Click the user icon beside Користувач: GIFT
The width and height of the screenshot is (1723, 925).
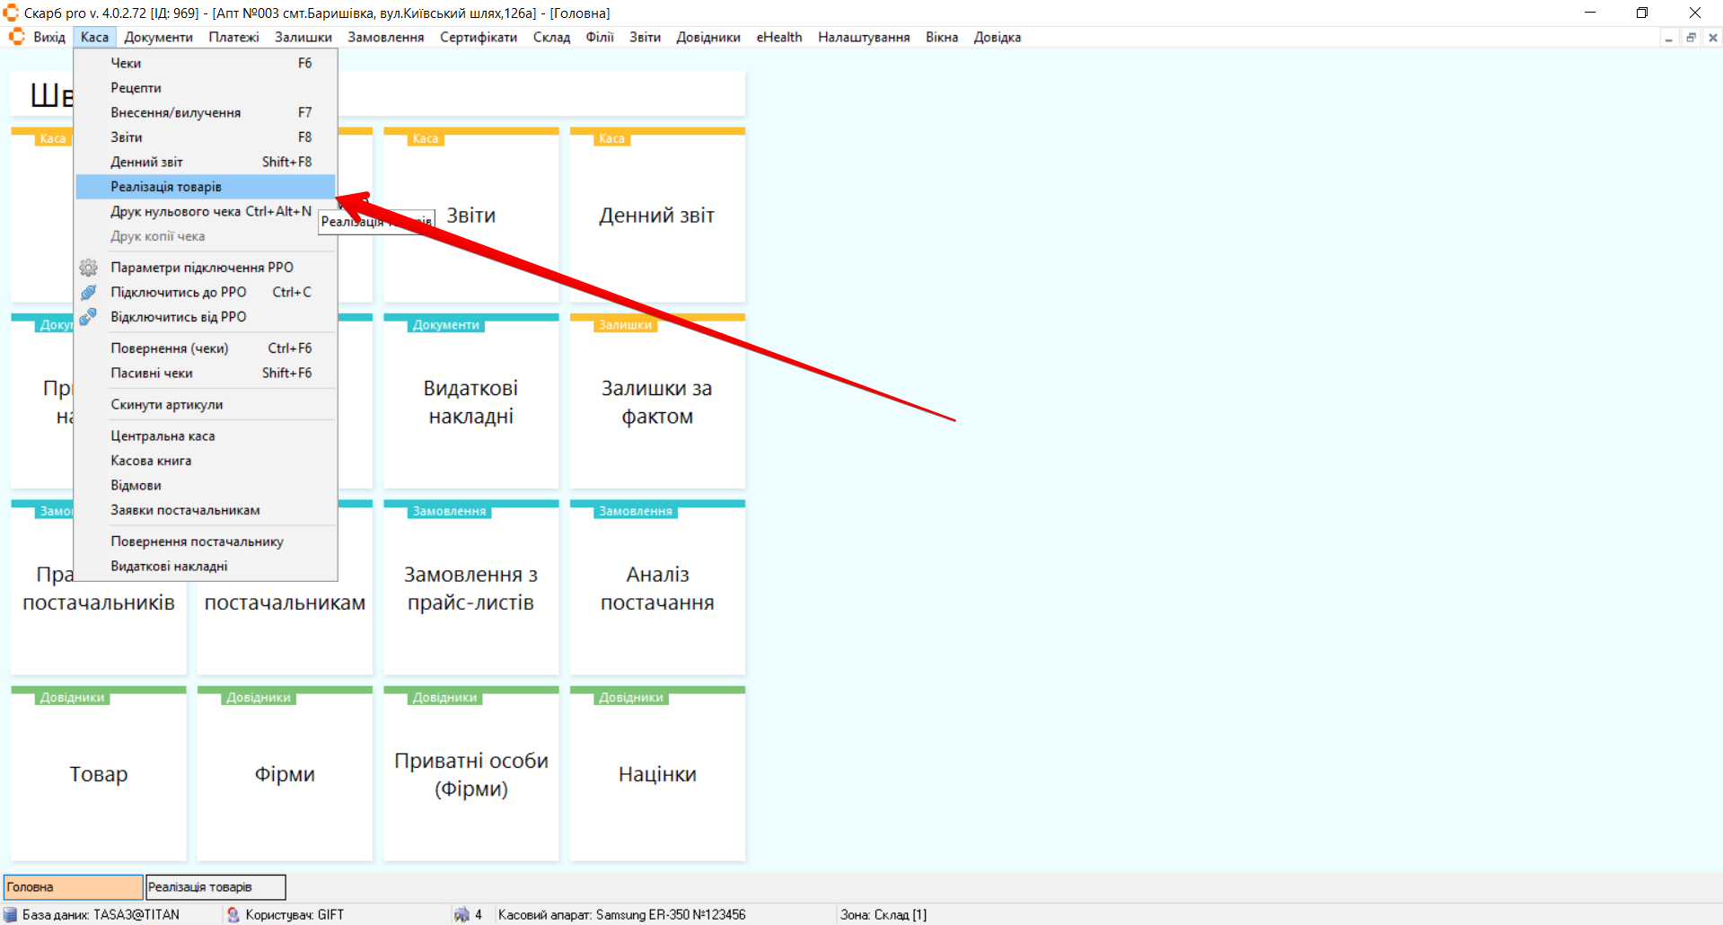233,914
